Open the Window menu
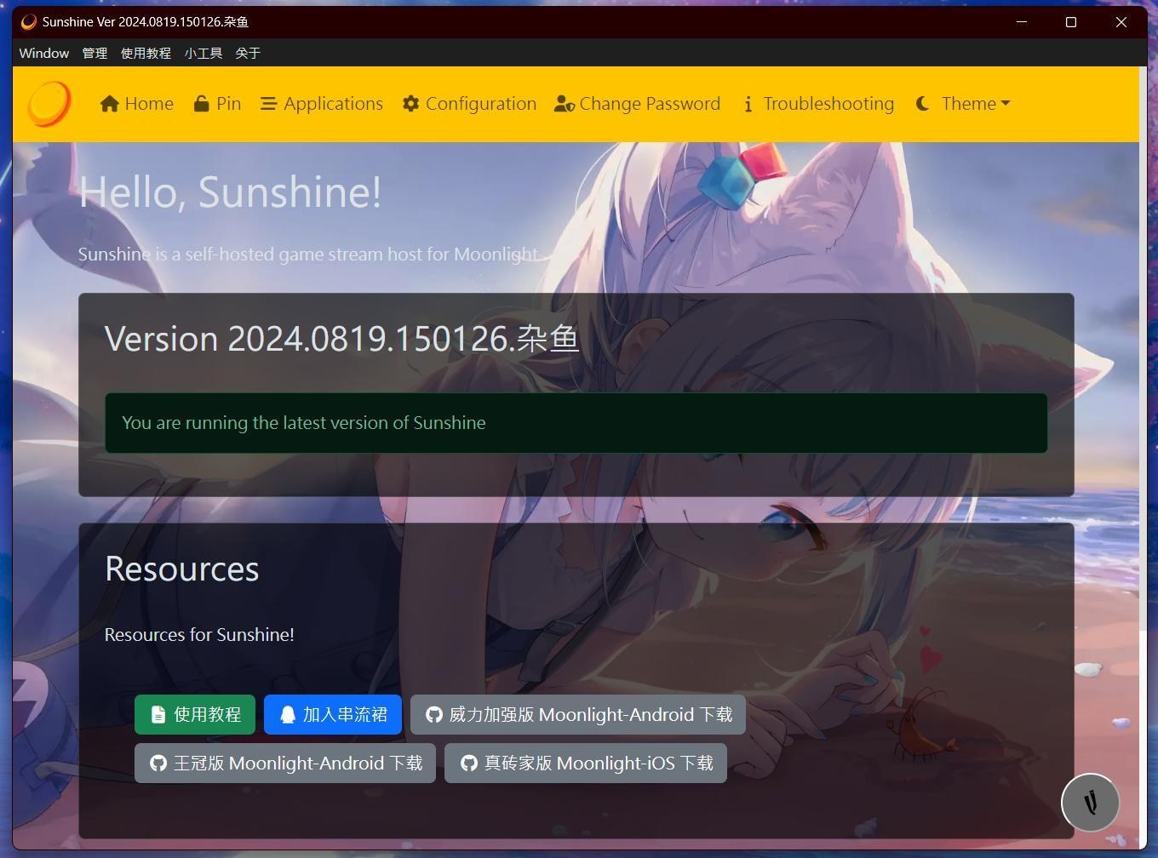Viewport: 1158px width, 858px height. coord(43,53)
